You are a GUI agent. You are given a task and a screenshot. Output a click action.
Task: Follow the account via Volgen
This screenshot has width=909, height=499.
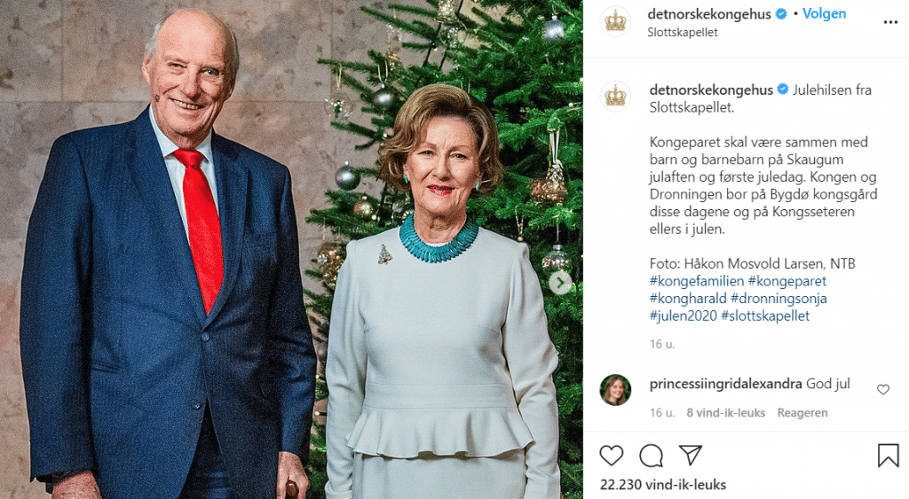[x=825, y=14]
